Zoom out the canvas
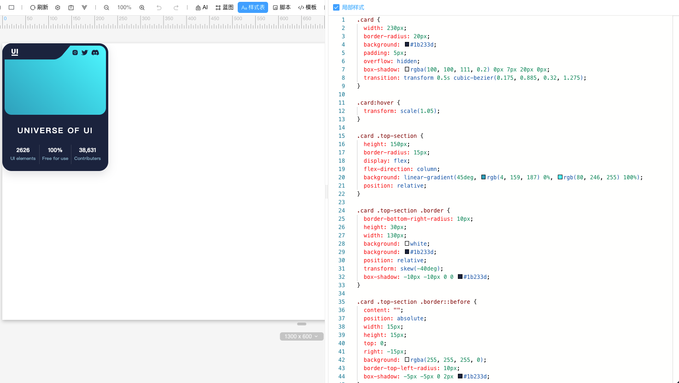This screenshot has width=679, height=383. 106,7
